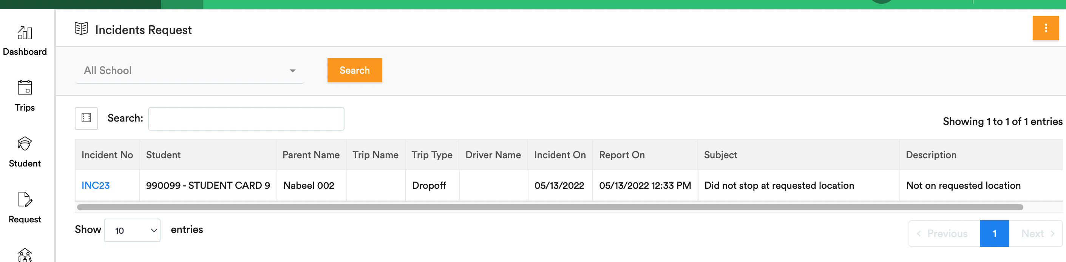This screenshot has width=1066, height=262.
Task: Expand the All School dropdown
Action: point(190,71)
